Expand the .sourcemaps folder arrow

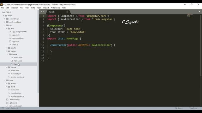point(5,19)
